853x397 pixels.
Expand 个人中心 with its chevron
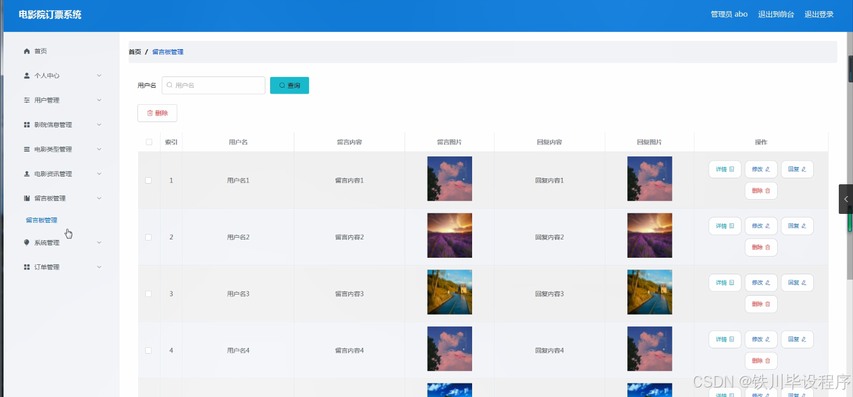coord(99,76)
